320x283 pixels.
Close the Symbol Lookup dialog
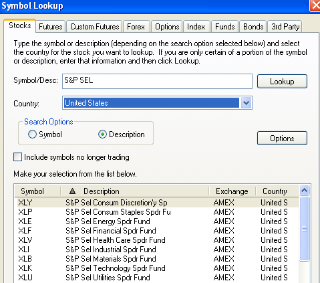pyautogui.click(x=315, y=5)
